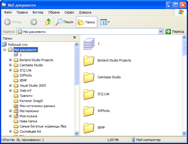
Task: Click the Forward green arrow icon
Action: tap(34, 22)
